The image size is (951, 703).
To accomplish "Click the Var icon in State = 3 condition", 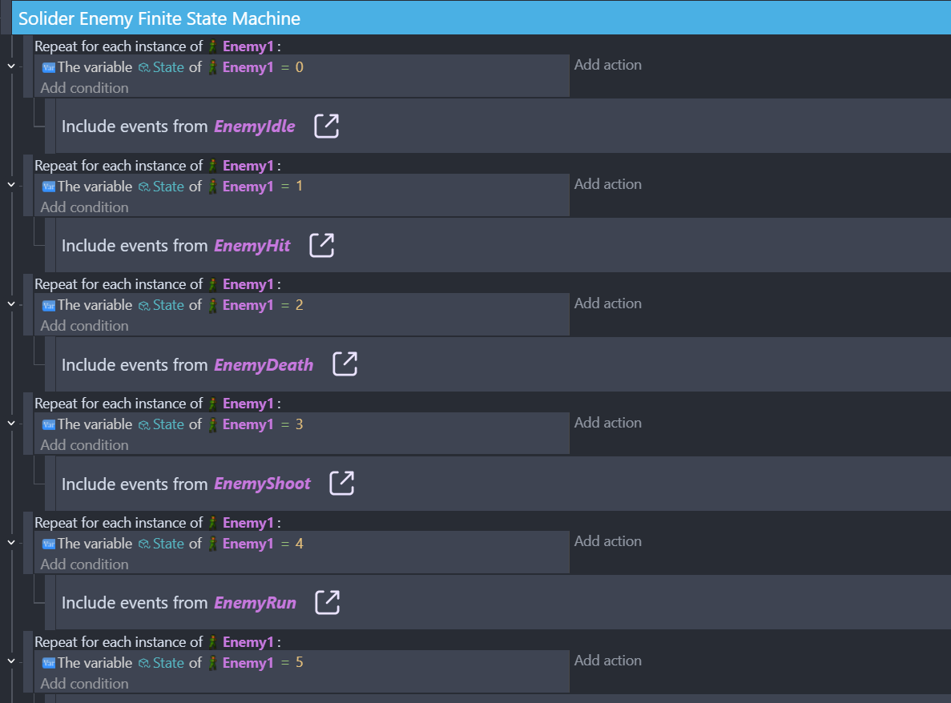I will click(48, 425).
